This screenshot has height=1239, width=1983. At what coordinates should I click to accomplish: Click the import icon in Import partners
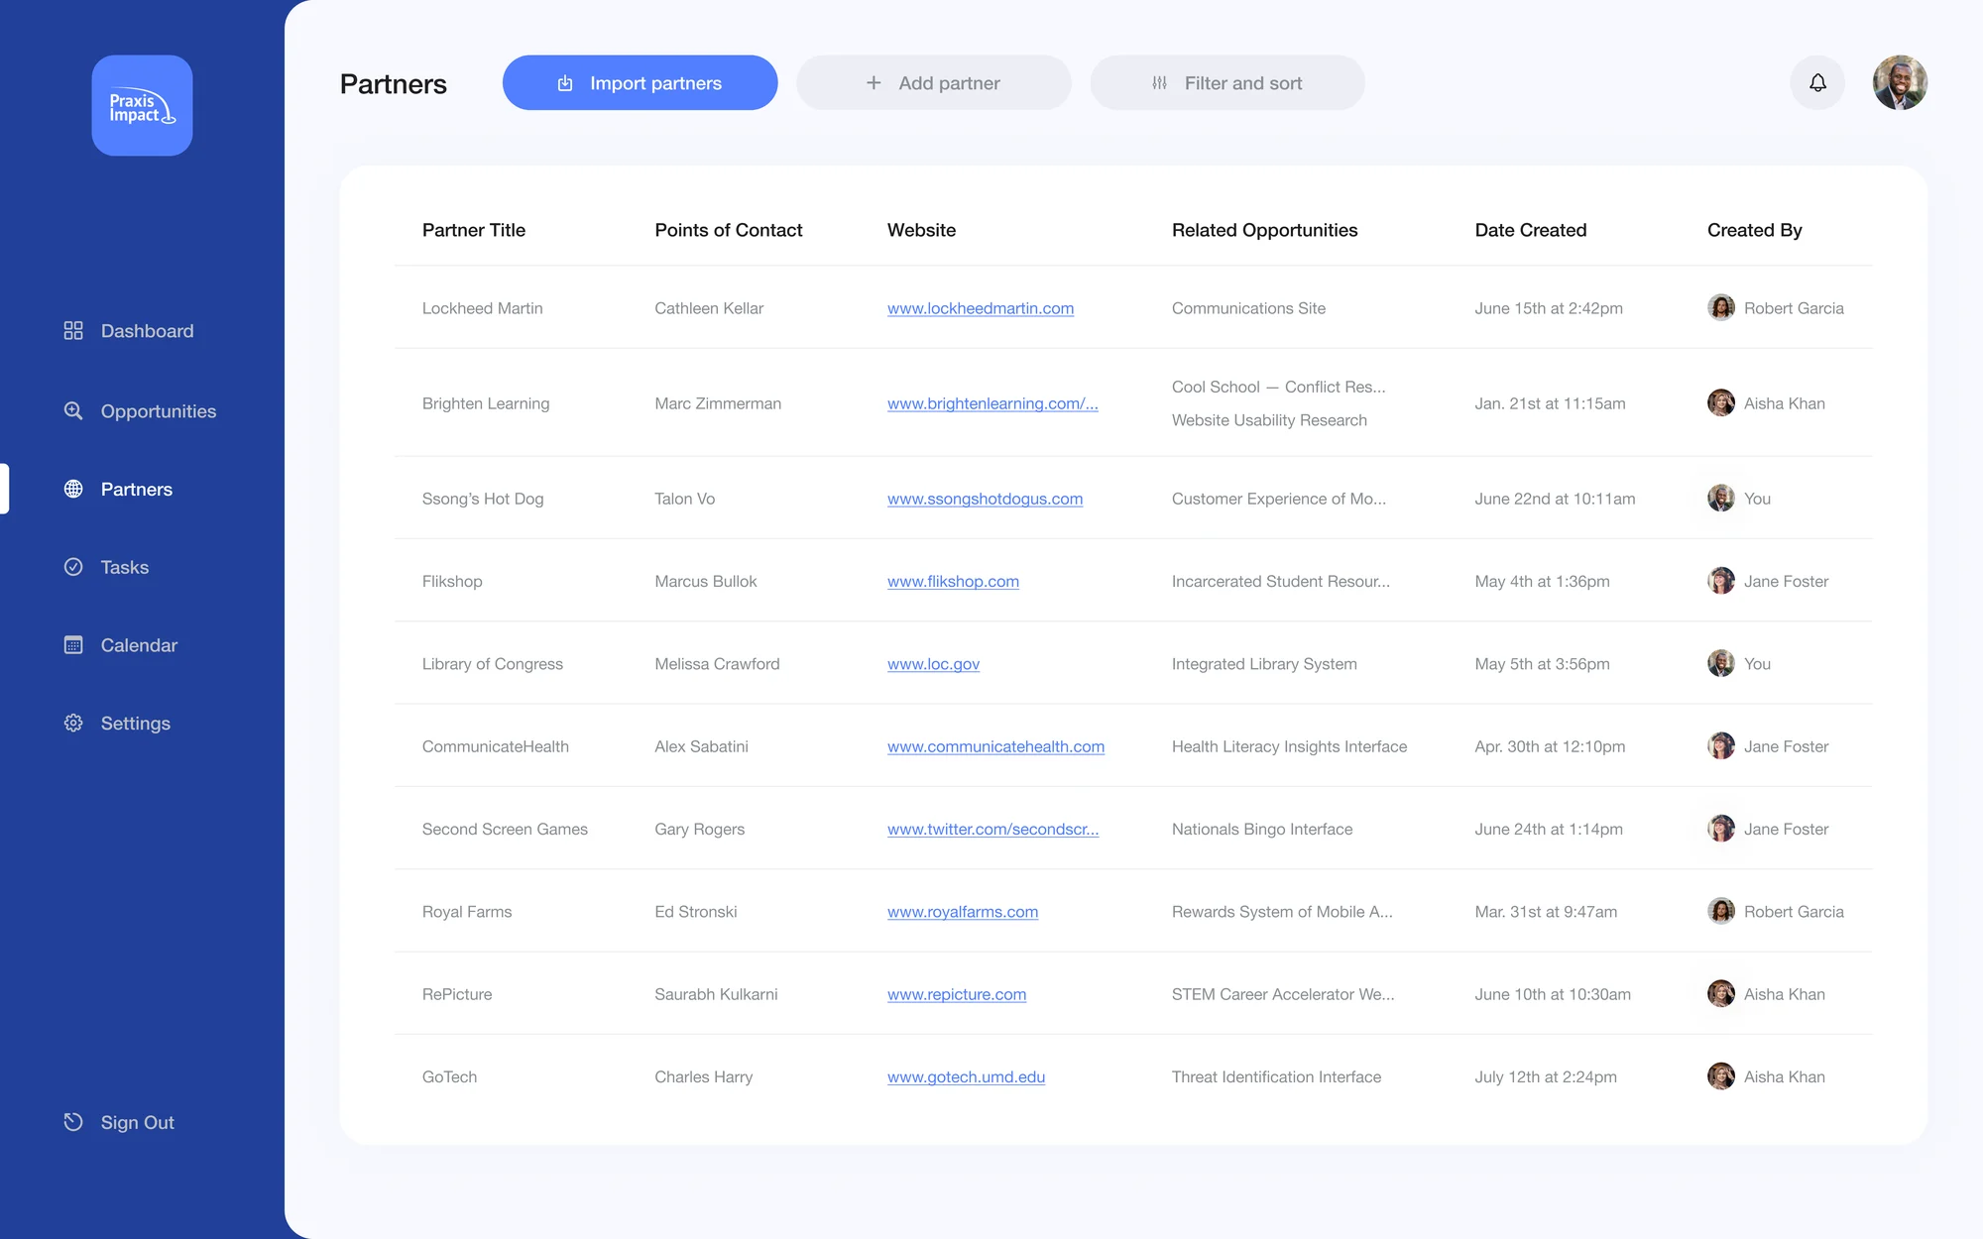point(565,83)
